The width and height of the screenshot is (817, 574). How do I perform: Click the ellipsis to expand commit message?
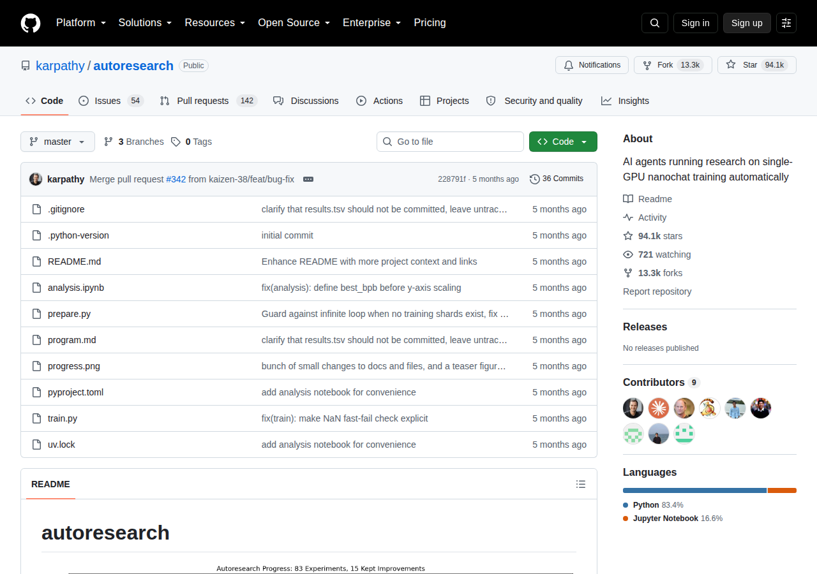click(x=308, y=179)
